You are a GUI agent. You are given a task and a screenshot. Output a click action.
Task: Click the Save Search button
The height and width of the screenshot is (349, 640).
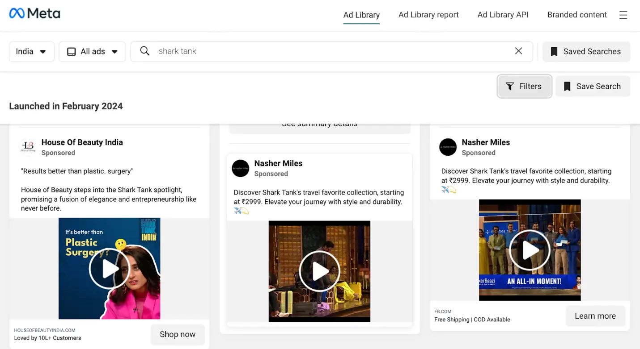tap(593, 87)
